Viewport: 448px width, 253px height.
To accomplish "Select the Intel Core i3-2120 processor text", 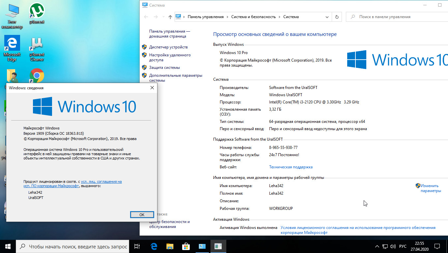I will [314, 102].
